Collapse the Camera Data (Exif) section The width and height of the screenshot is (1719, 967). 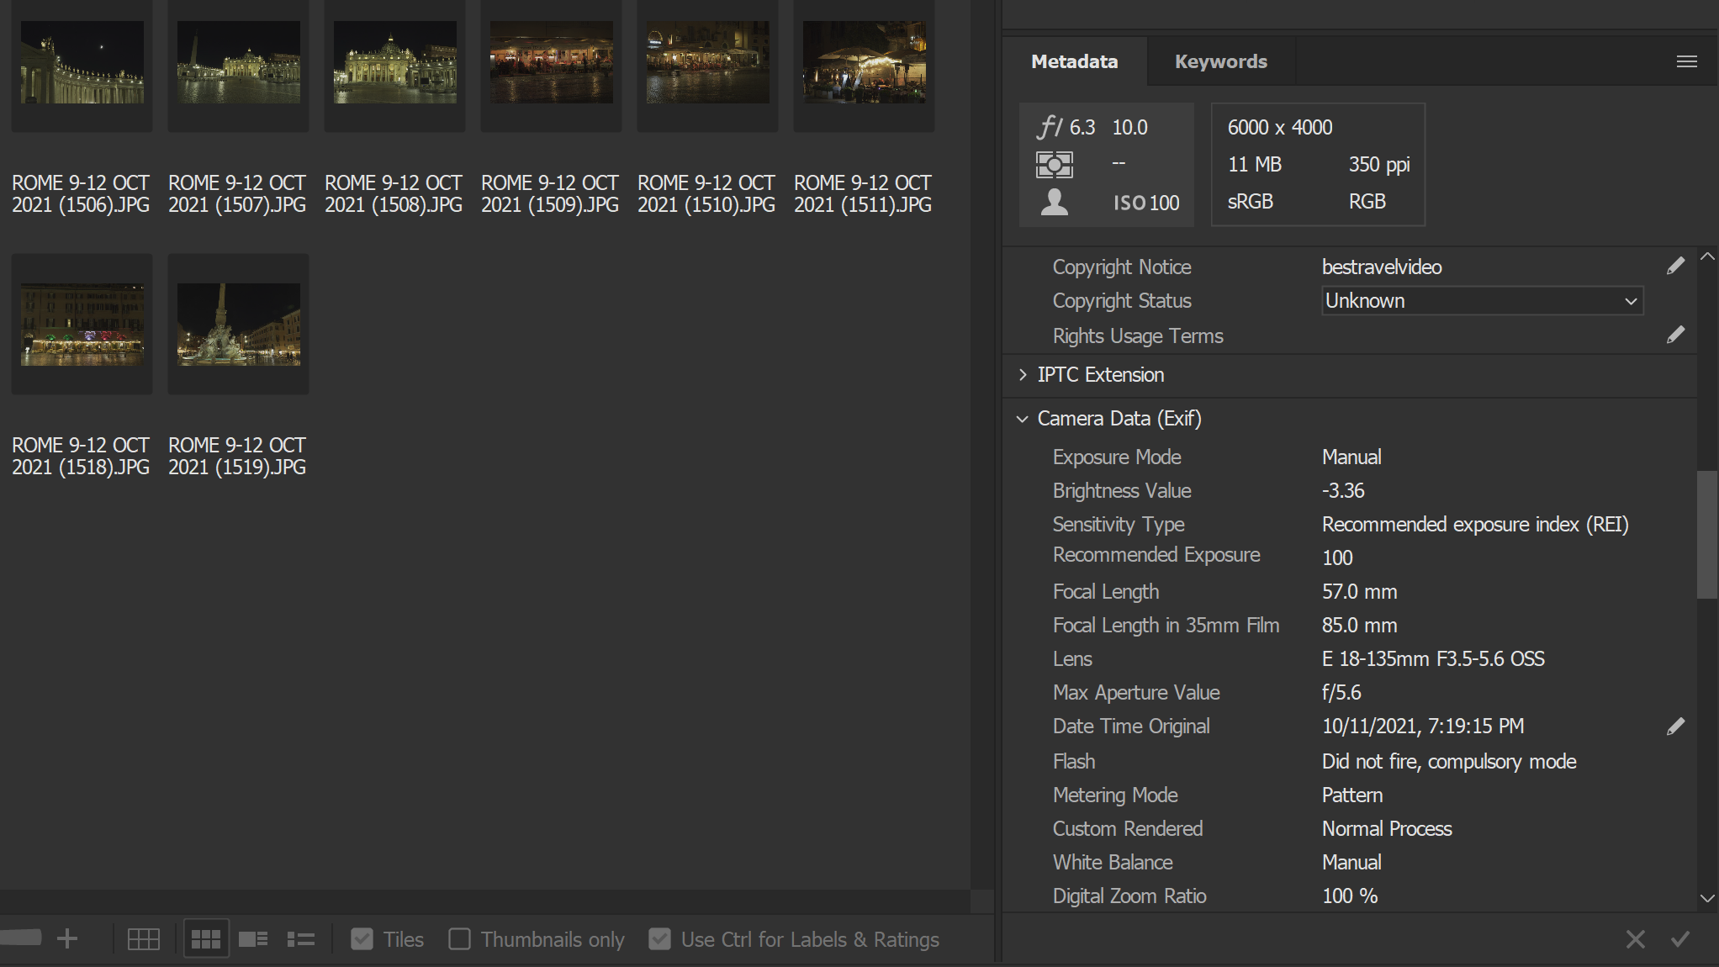[1023, 418]
